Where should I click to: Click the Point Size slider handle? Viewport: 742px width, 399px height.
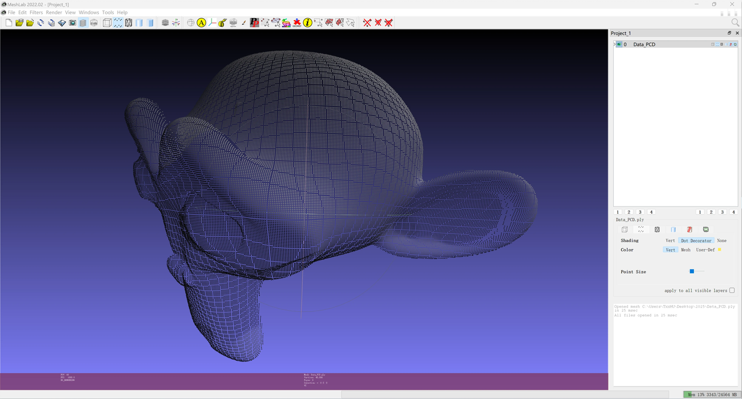pos(692,271)
